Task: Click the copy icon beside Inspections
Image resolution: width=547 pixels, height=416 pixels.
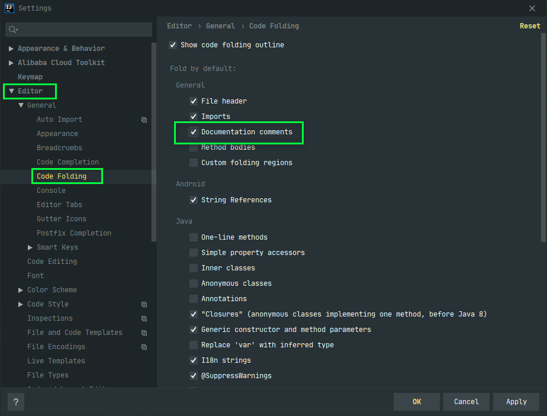Action: (x=144, y=318)
